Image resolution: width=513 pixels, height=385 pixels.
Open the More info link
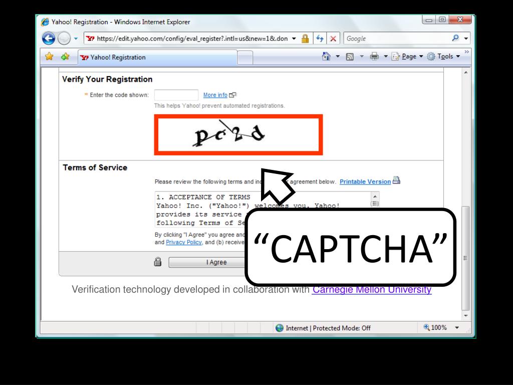215,95
